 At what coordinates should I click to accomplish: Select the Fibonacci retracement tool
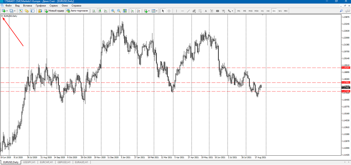[200, 11]
